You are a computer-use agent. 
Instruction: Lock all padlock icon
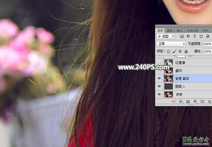pos(186,51)
